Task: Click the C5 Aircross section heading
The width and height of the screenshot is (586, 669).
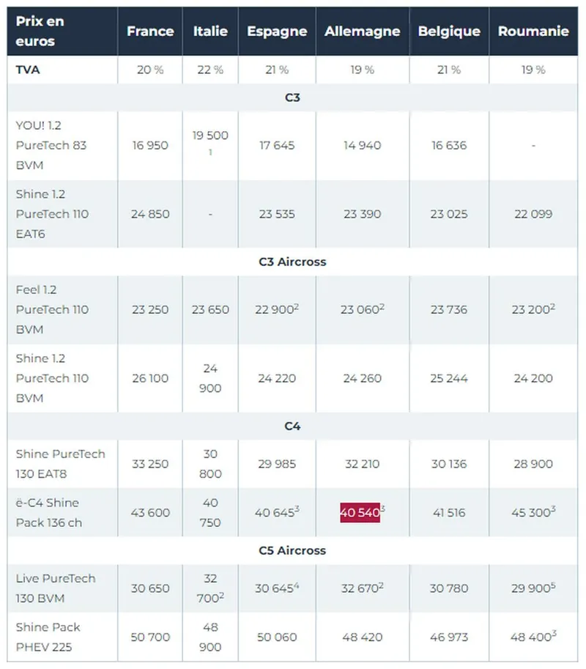Action: pyautogui.click(x=292, y=550)
